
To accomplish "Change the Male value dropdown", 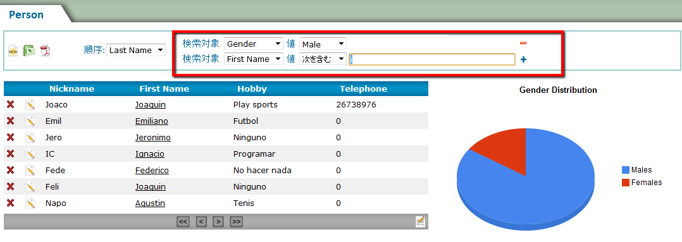I will [x=323, y=44].
